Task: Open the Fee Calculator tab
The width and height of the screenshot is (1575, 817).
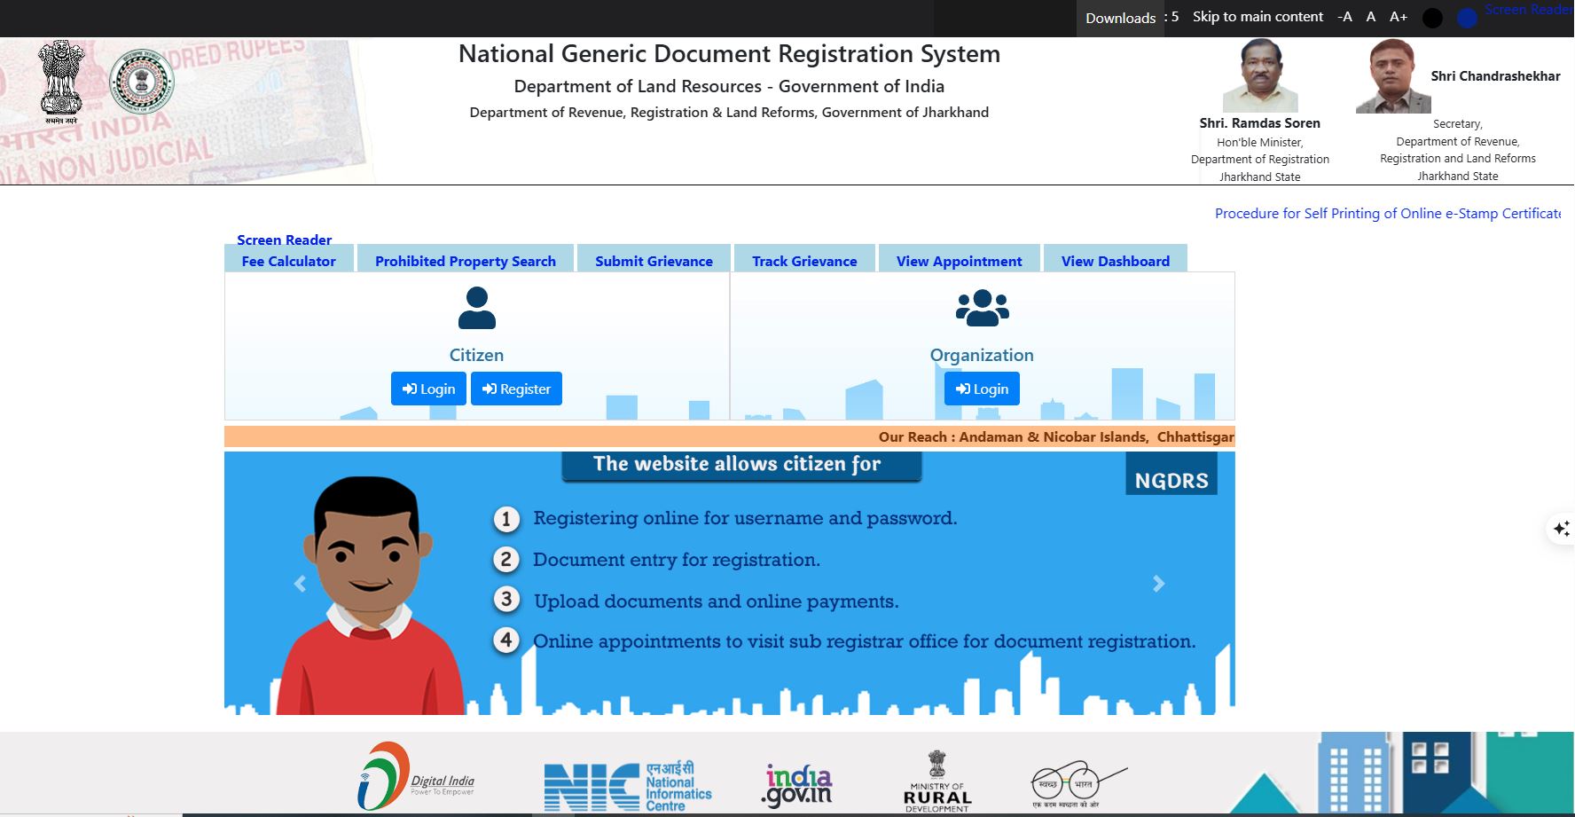Action: tap(288, 261)
